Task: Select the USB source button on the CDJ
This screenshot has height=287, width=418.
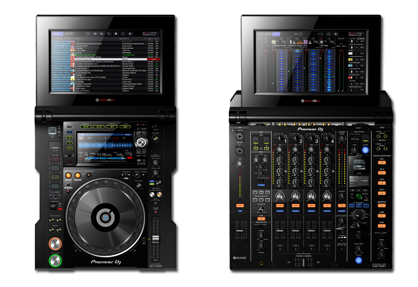Action: 69,138
